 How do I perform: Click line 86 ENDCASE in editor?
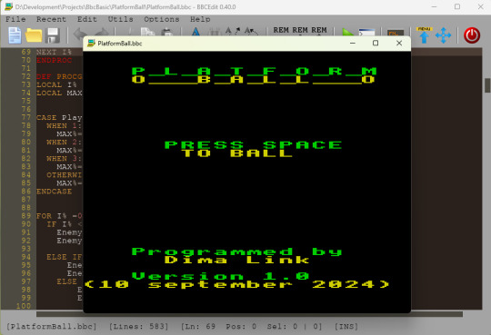[54, 192]
